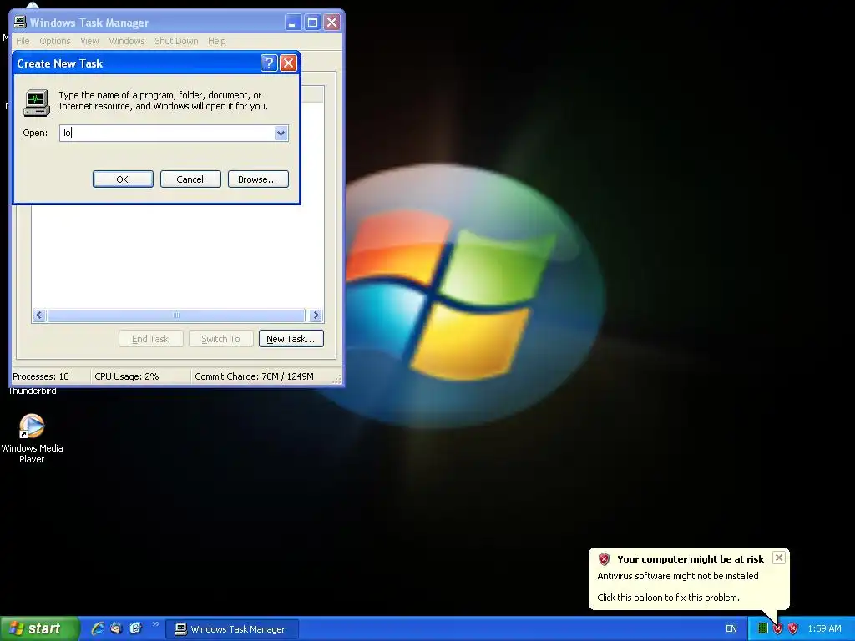This screenshot has height=641, width=855.
Task: Click Windows Task Manager taskbar button
Action: point(232,629)
